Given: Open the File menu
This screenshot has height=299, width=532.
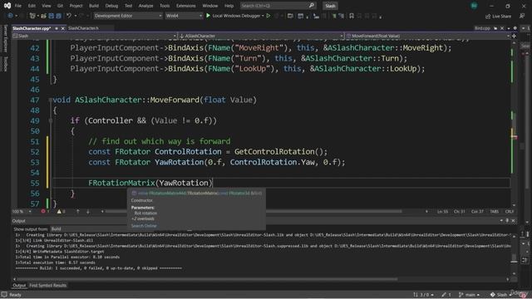Looking at the screenshot, I should tap(18, 6).
